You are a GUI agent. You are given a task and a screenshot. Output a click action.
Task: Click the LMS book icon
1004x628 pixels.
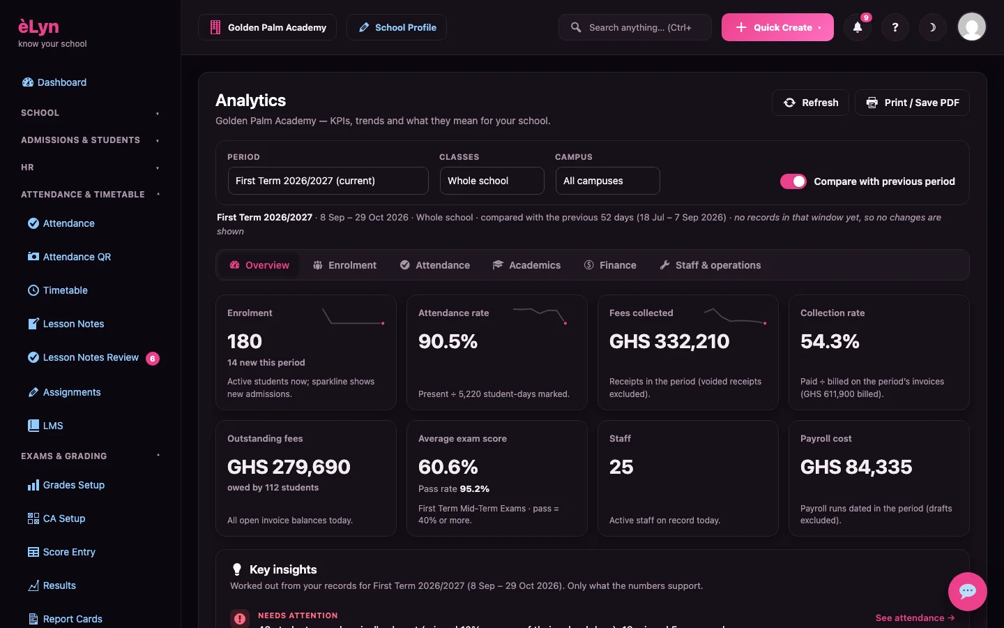[33, 426]
